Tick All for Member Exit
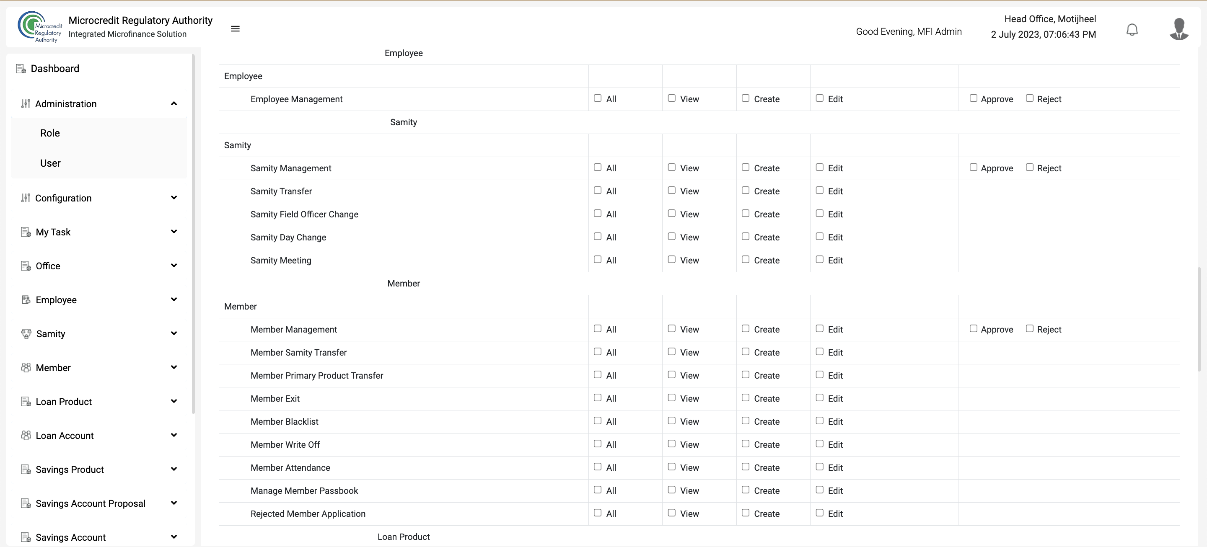 [597, 397]
